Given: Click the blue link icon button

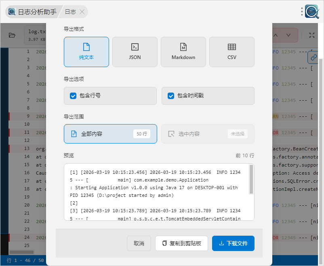Looking at the screenshot, I should point(313,58).
